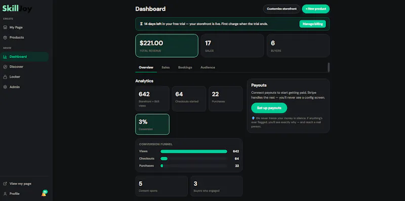
Task: Click the 642 value in the funnel
Action: pyautogui.click(x=236, y=152)
